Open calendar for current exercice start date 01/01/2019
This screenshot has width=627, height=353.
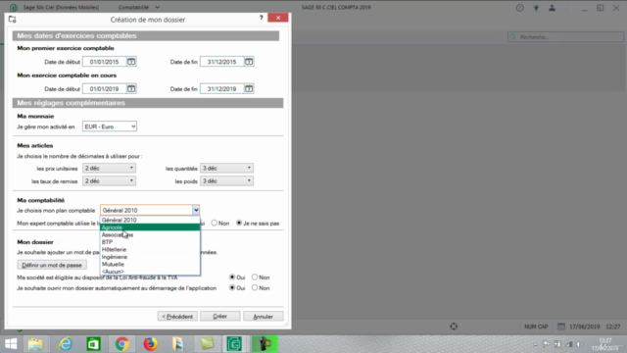point(131,89)
